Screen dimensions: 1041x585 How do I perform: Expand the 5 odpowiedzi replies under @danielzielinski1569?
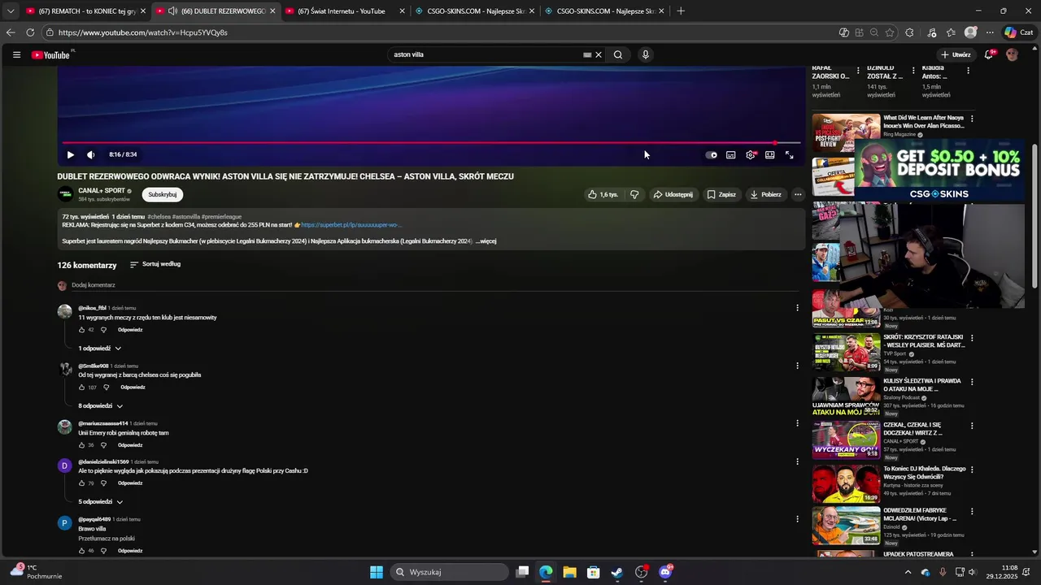101,502
